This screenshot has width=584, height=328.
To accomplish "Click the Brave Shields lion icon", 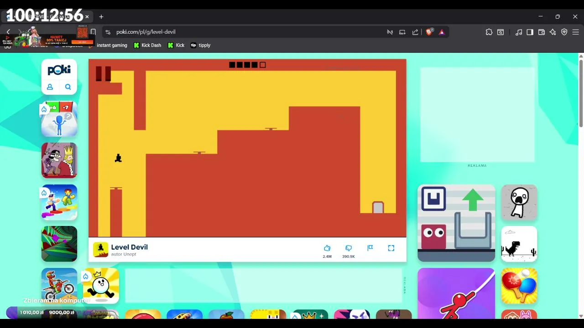I will tap(429, 32).
